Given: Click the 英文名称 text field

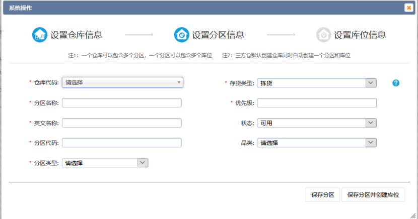Looking at the screenshot, I should [121, 123].
